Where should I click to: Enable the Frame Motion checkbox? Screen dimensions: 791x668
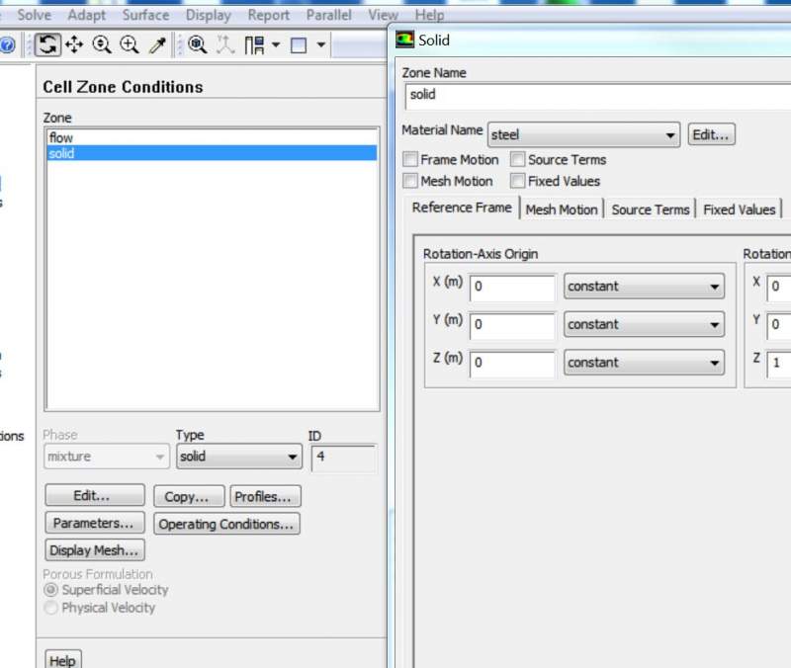click(410, 160)
